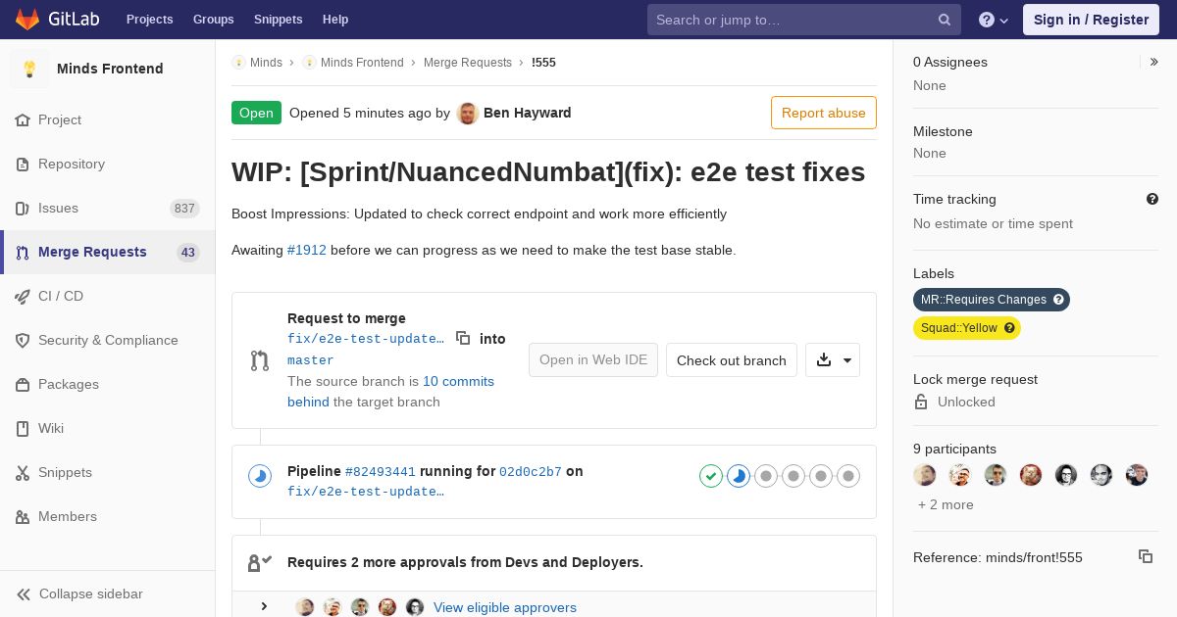Open the #1912 issue link
The image size is (1177, 617).
pyautogui.click(x=307, y=250)
